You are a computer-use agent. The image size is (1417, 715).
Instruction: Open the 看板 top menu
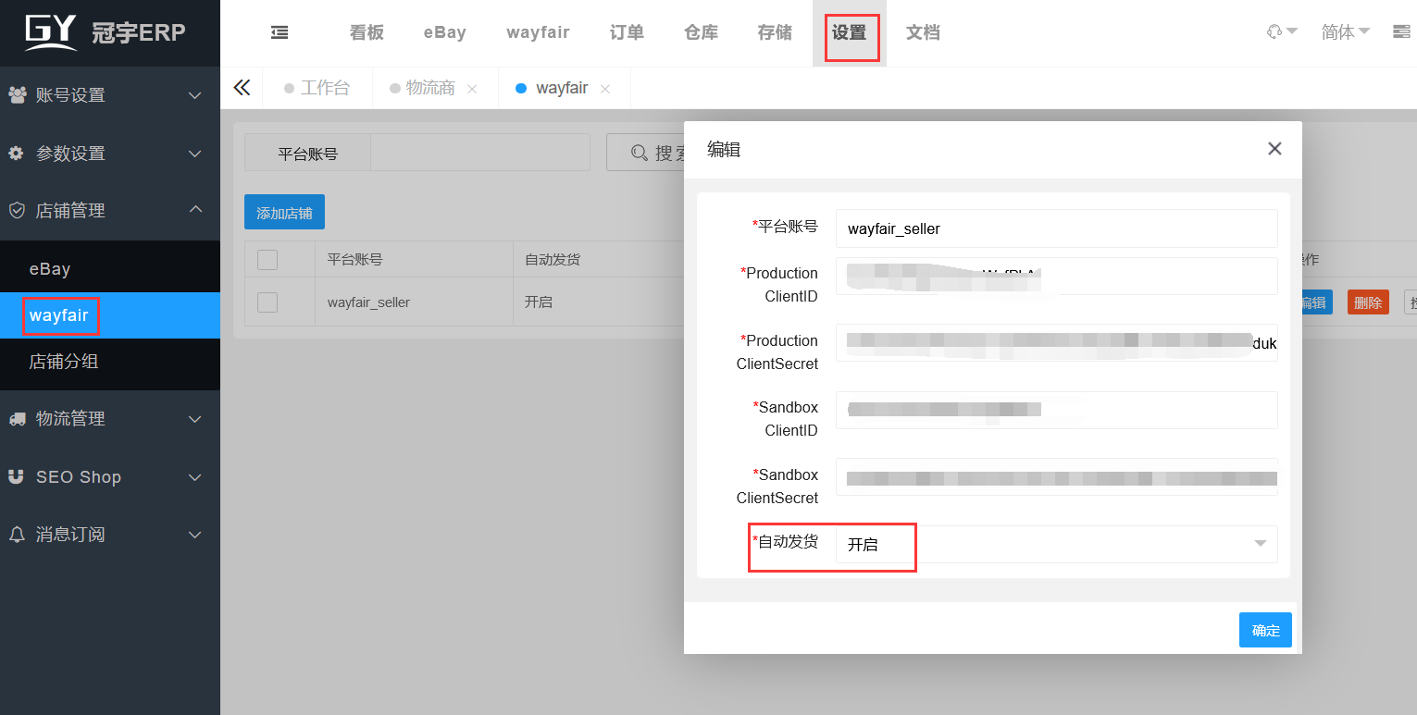pos(367,32)
